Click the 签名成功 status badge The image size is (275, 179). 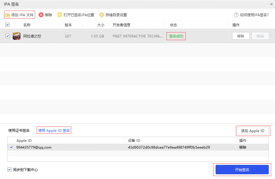click(176, 36)
